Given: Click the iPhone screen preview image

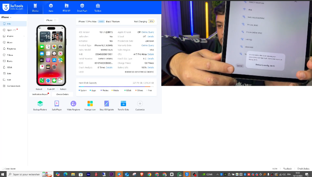Looking at the screenshot, I should pyautogui.click(x=51, y=55).
